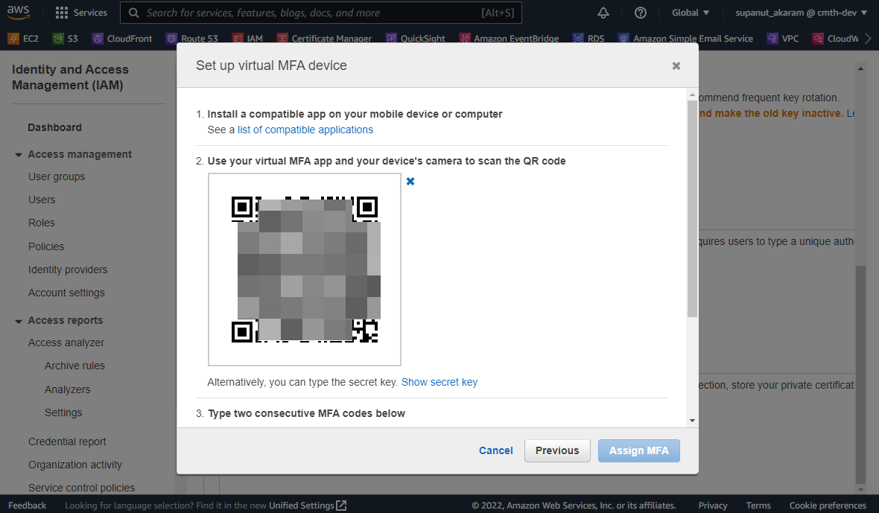The height and width of the screenshot is (513, 879).
Task: Open the RDS service shortcut
Action: pyautogui.click(x=588, y=37)
